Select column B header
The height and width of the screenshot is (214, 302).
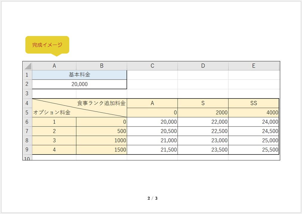pos(101,66)
